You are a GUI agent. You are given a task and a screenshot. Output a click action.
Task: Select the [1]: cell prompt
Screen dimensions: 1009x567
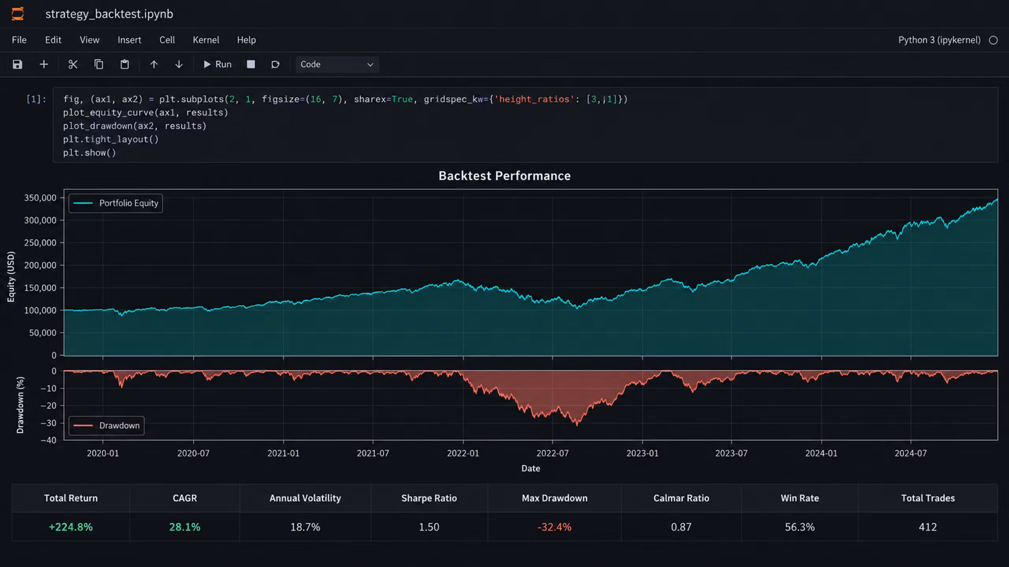tap(36, 99)
